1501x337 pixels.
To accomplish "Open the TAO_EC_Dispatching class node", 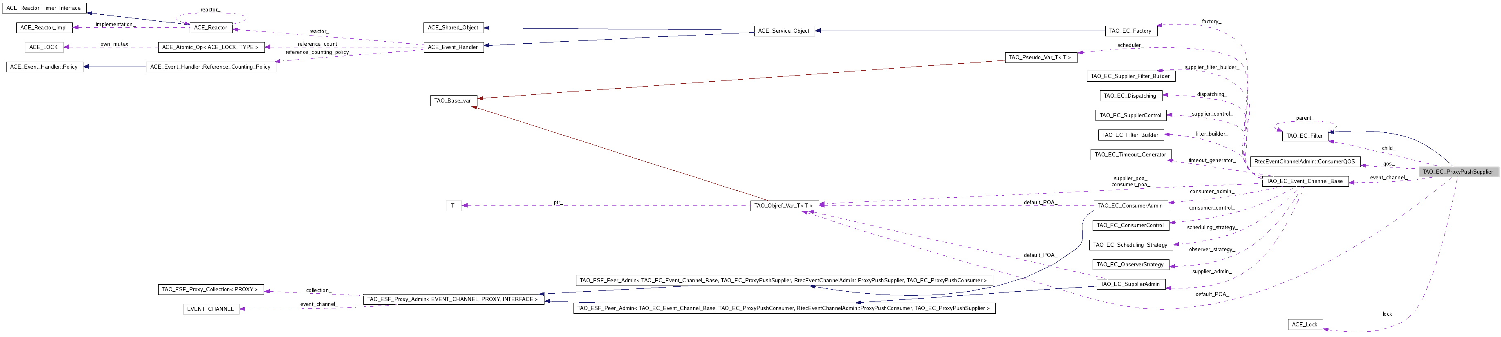I will point(1130,96).
